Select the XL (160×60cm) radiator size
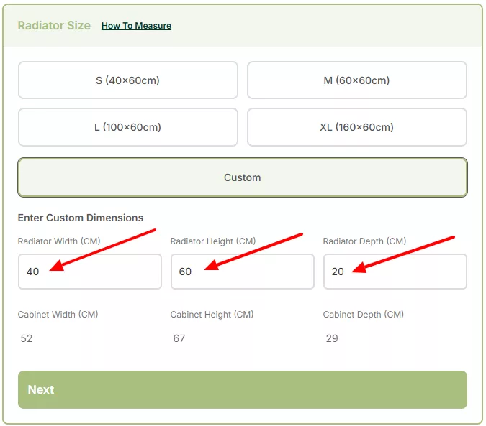The width and height of the screenshot is (486, 426). click(x=356, y=127)
